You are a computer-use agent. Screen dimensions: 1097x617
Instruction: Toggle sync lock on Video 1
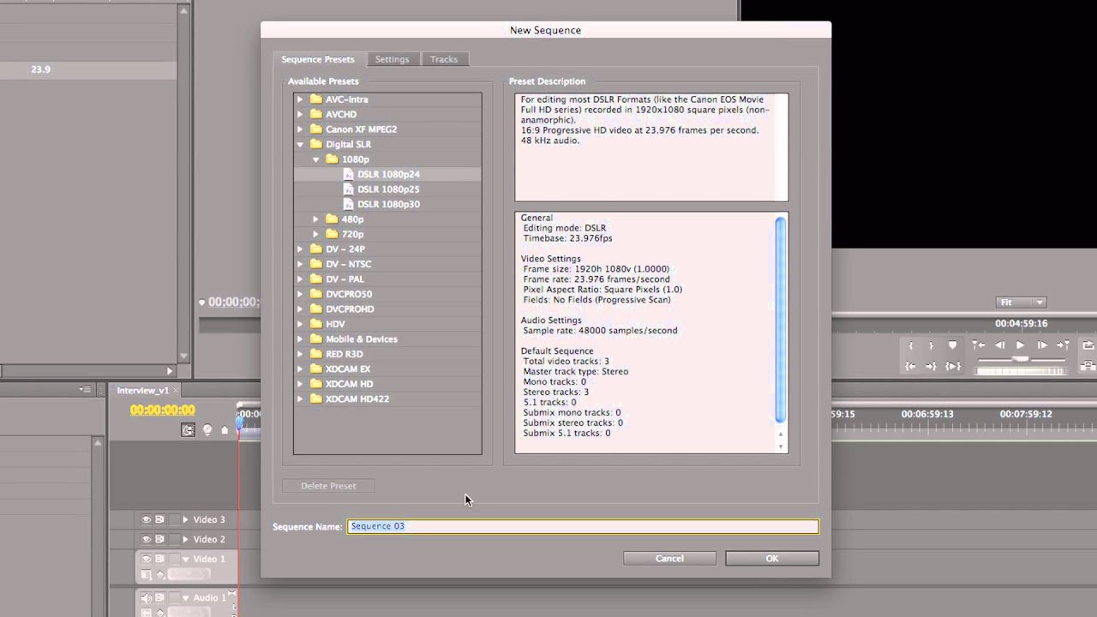tap(159, 559)
